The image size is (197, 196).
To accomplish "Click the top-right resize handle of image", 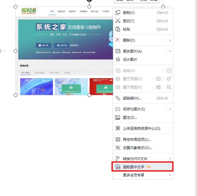I will pyautogui.click(x=163, y=7).
